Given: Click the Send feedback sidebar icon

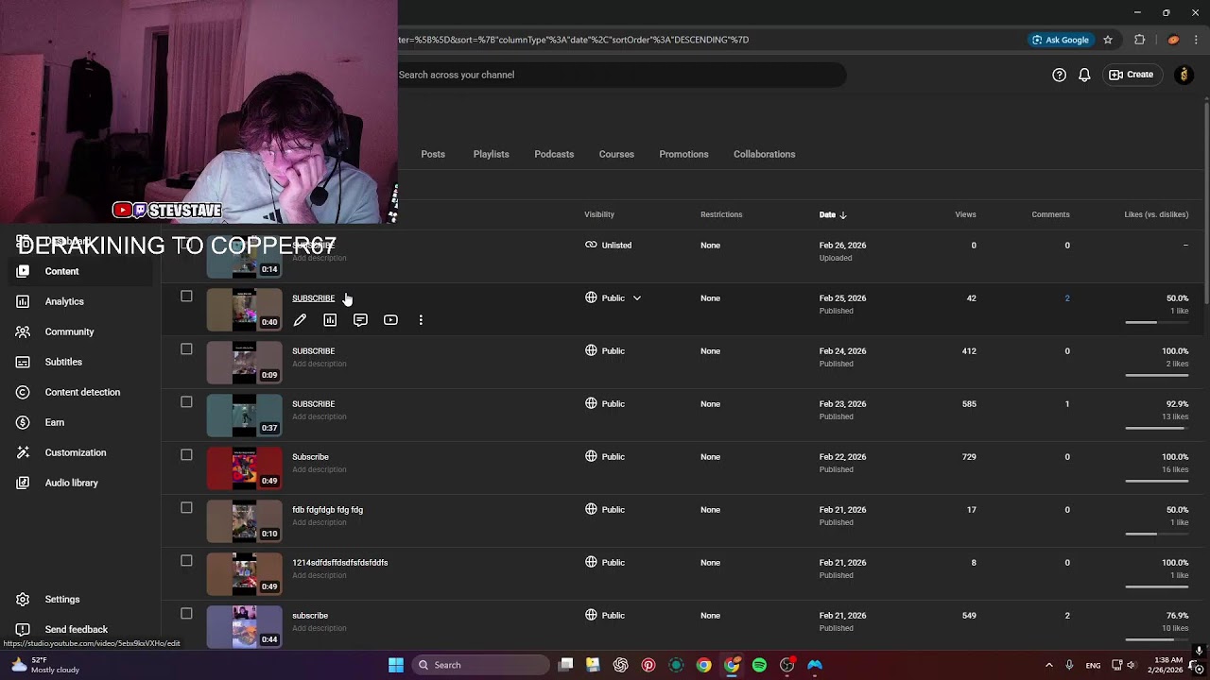Looking at the screenshot, I should [x=23, y=629].
